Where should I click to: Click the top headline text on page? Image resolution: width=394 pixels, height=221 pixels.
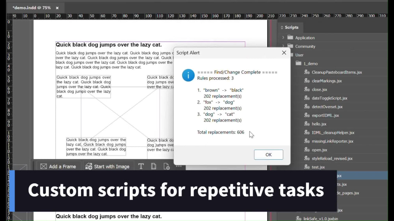tap(109, 45)
